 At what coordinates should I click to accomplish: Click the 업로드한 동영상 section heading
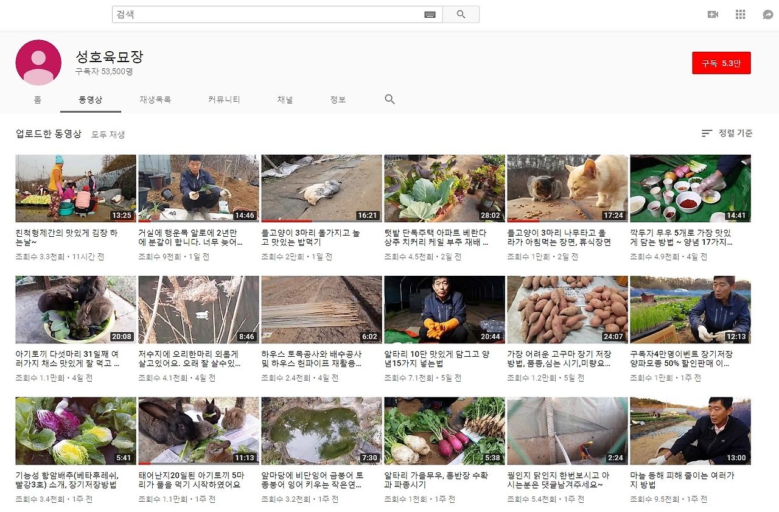pyautogui.click(x=49, y=134)
